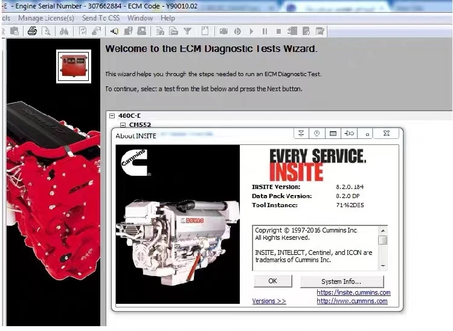This screenshot has width=453, height=331.
Task: Click the image/template toolbar icon
Action: pos(141,31)
